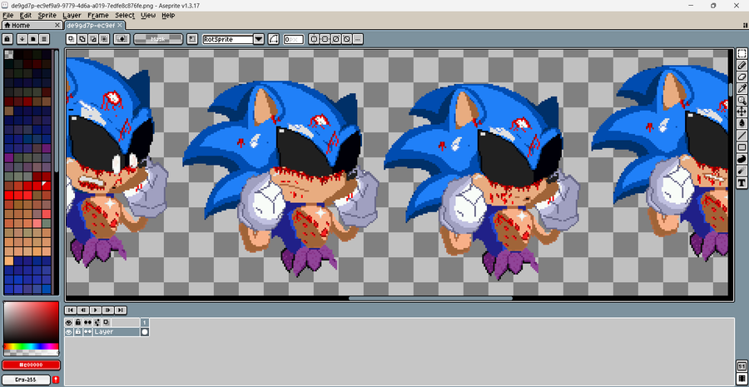The image size is (749, 387).
Task: Open extra symmetry options button
Action: (x=358, y=39)
